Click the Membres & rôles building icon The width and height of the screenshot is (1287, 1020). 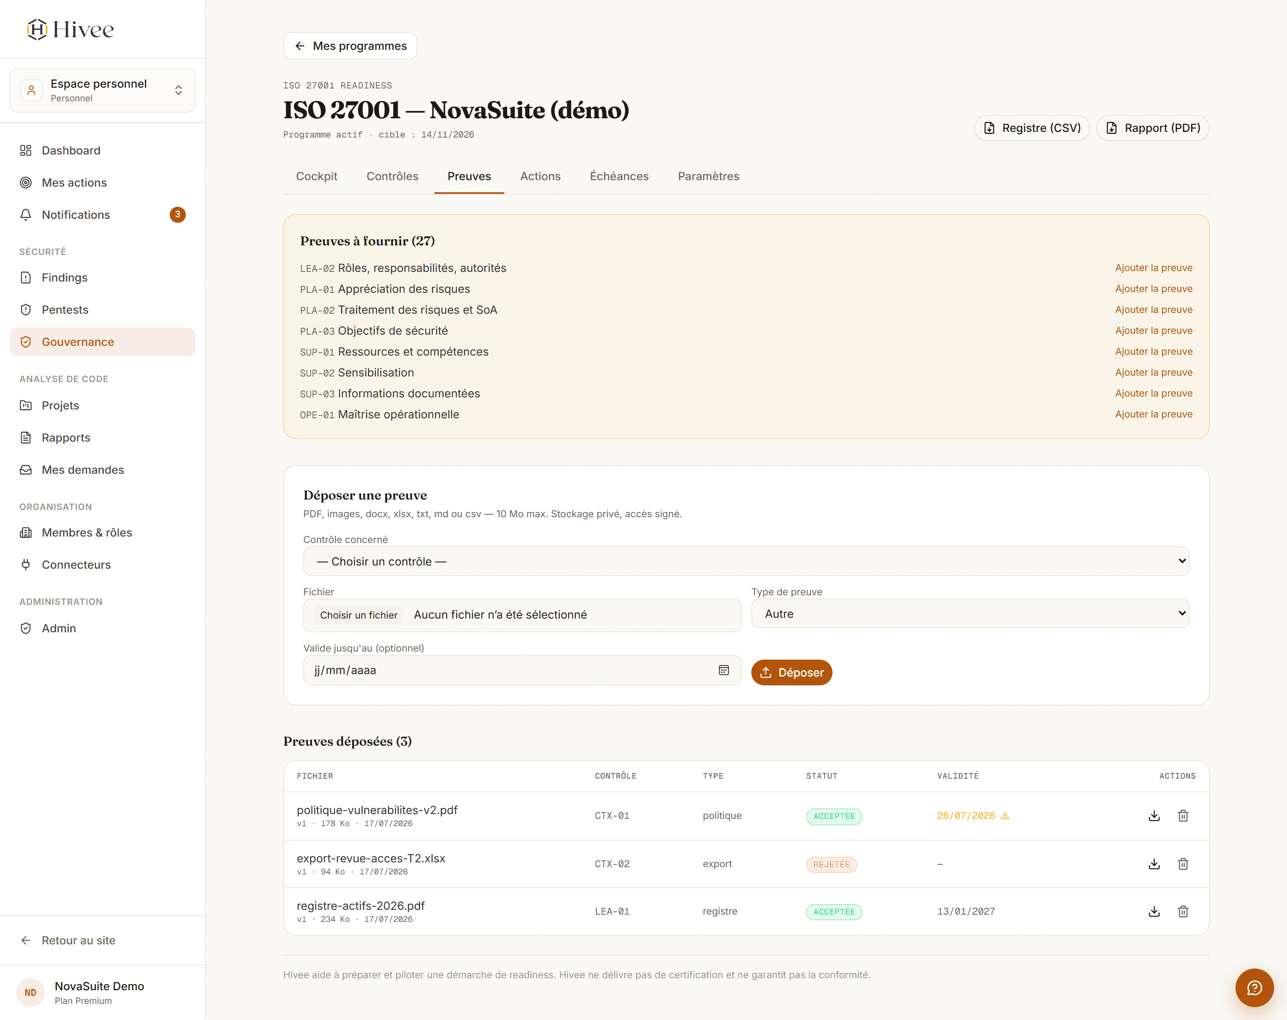[26, 533]
